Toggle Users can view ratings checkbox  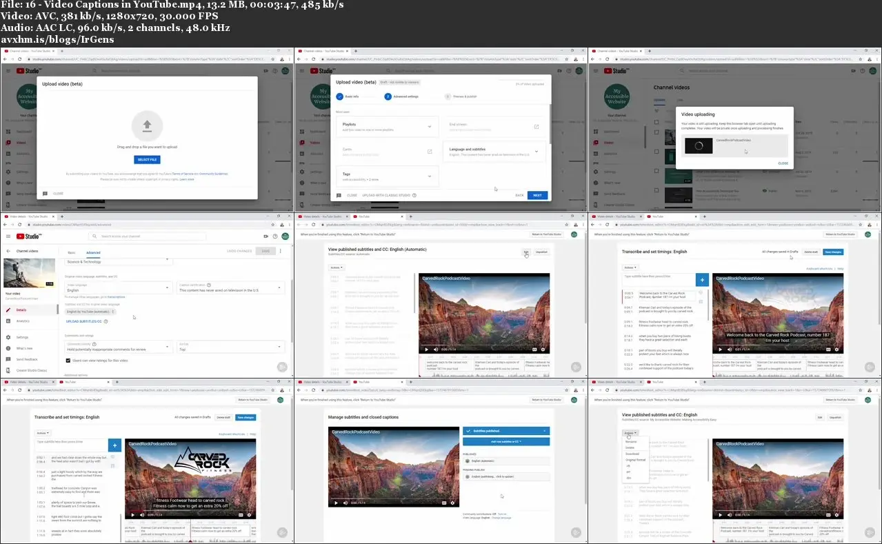pos(68,361)
